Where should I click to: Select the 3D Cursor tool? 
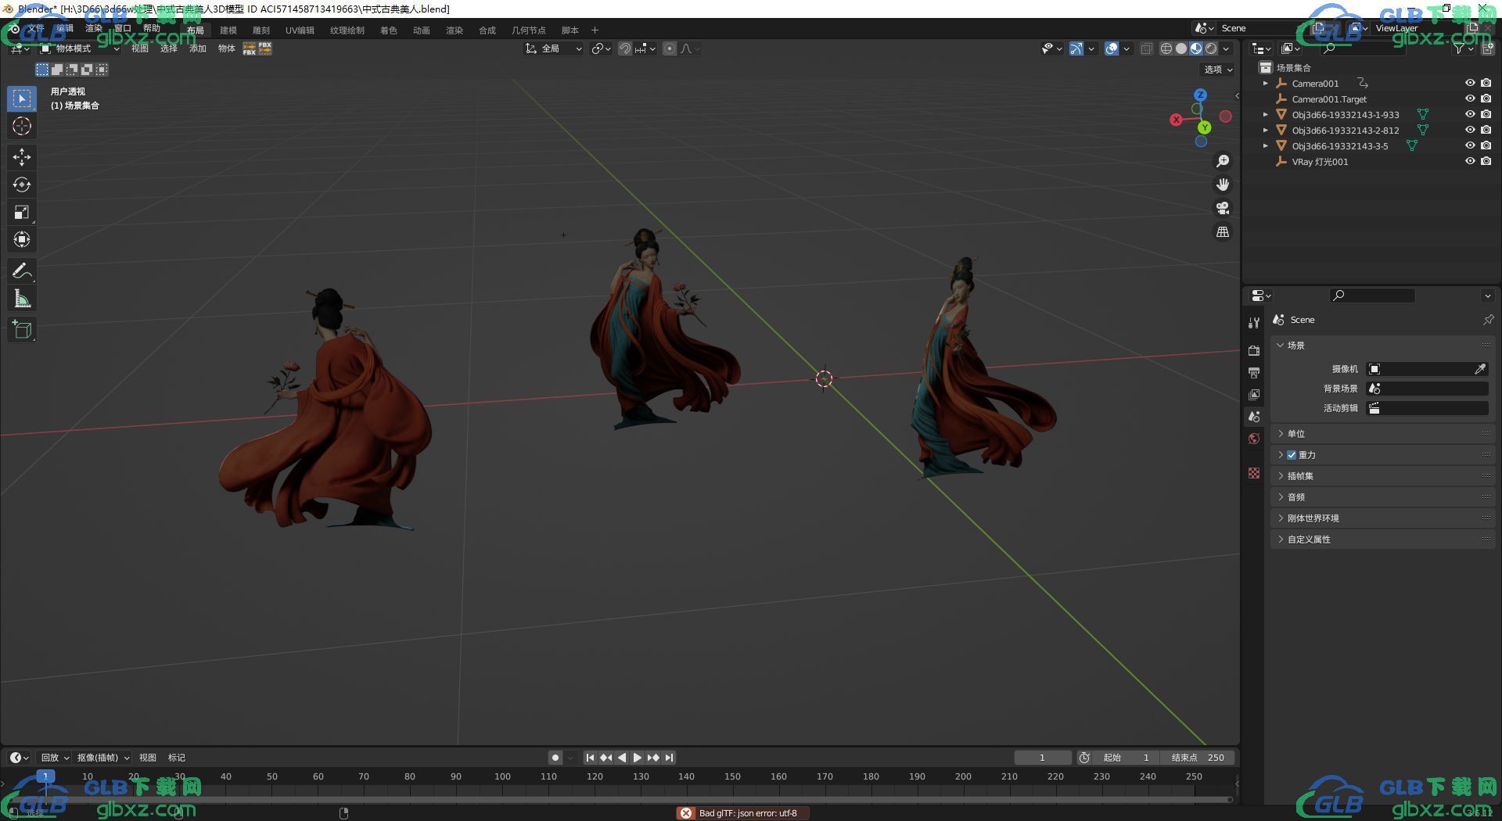point(22,126)
